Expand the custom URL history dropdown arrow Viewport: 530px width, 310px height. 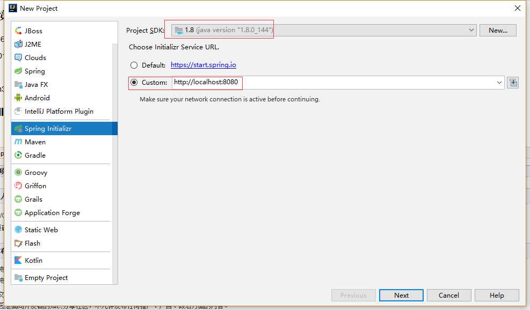pyautogui.click(x=499, y=83)
